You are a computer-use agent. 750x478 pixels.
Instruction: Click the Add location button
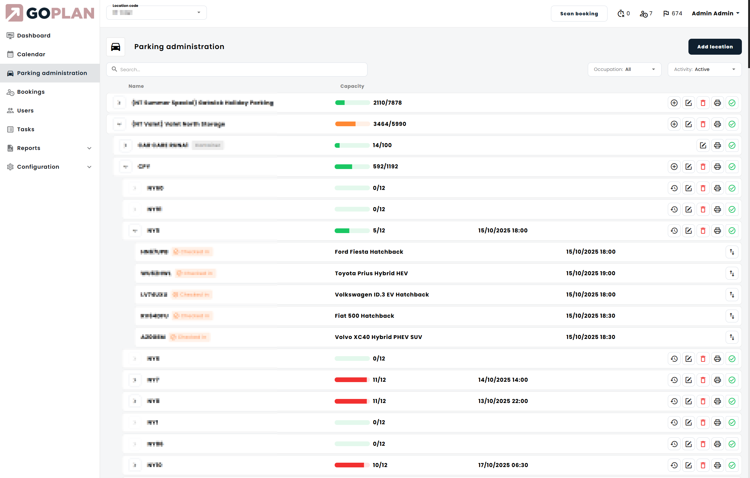(x=715, y=47)
